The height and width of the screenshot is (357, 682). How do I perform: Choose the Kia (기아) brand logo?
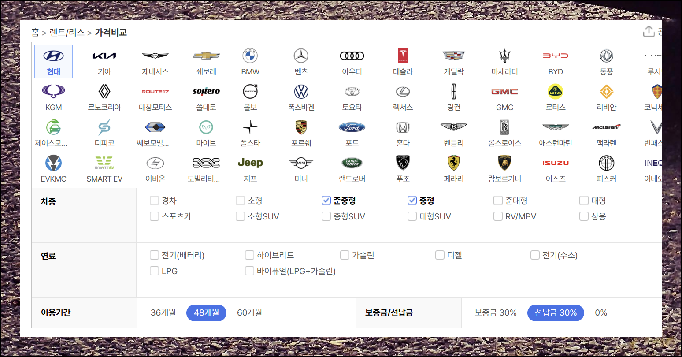(x=104, y=56)
